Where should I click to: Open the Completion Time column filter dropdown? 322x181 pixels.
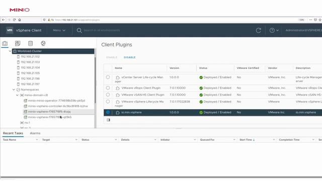[x=313, y=140]
